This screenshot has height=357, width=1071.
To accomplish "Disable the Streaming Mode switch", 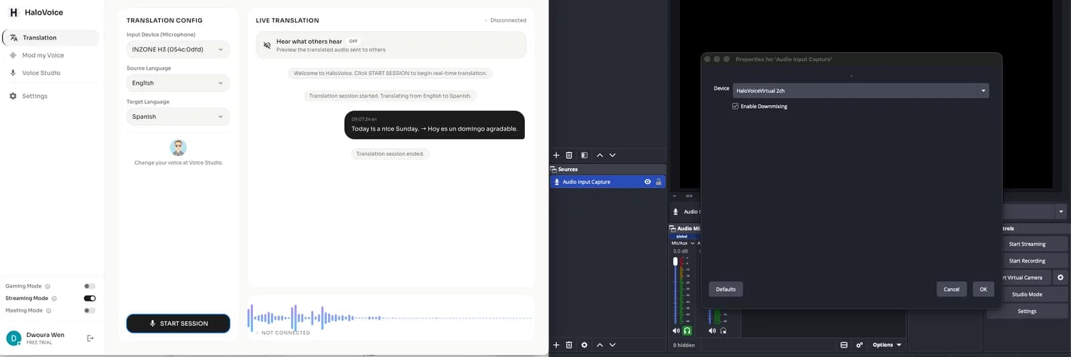I will (90, 298).
